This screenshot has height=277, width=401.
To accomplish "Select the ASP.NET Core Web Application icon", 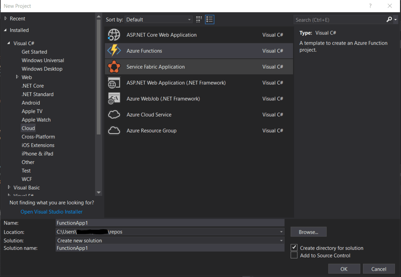I will point(113,34).
